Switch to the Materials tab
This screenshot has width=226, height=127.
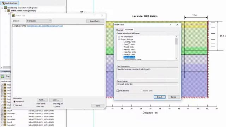tap(120, 30)
